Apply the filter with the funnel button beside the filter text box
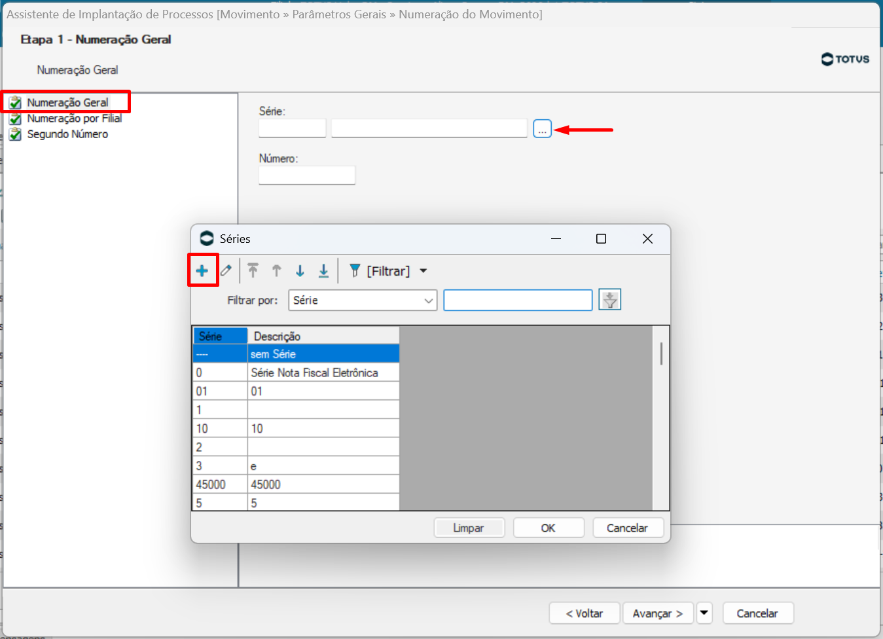 coord(610,300)
